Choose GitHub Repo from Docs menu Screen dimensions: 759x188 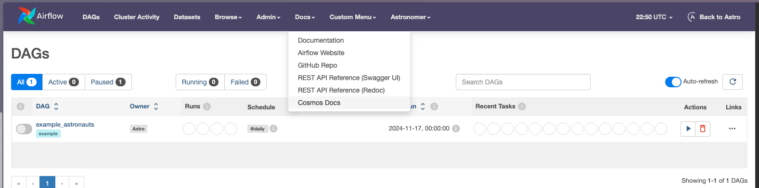coord(349,65)
